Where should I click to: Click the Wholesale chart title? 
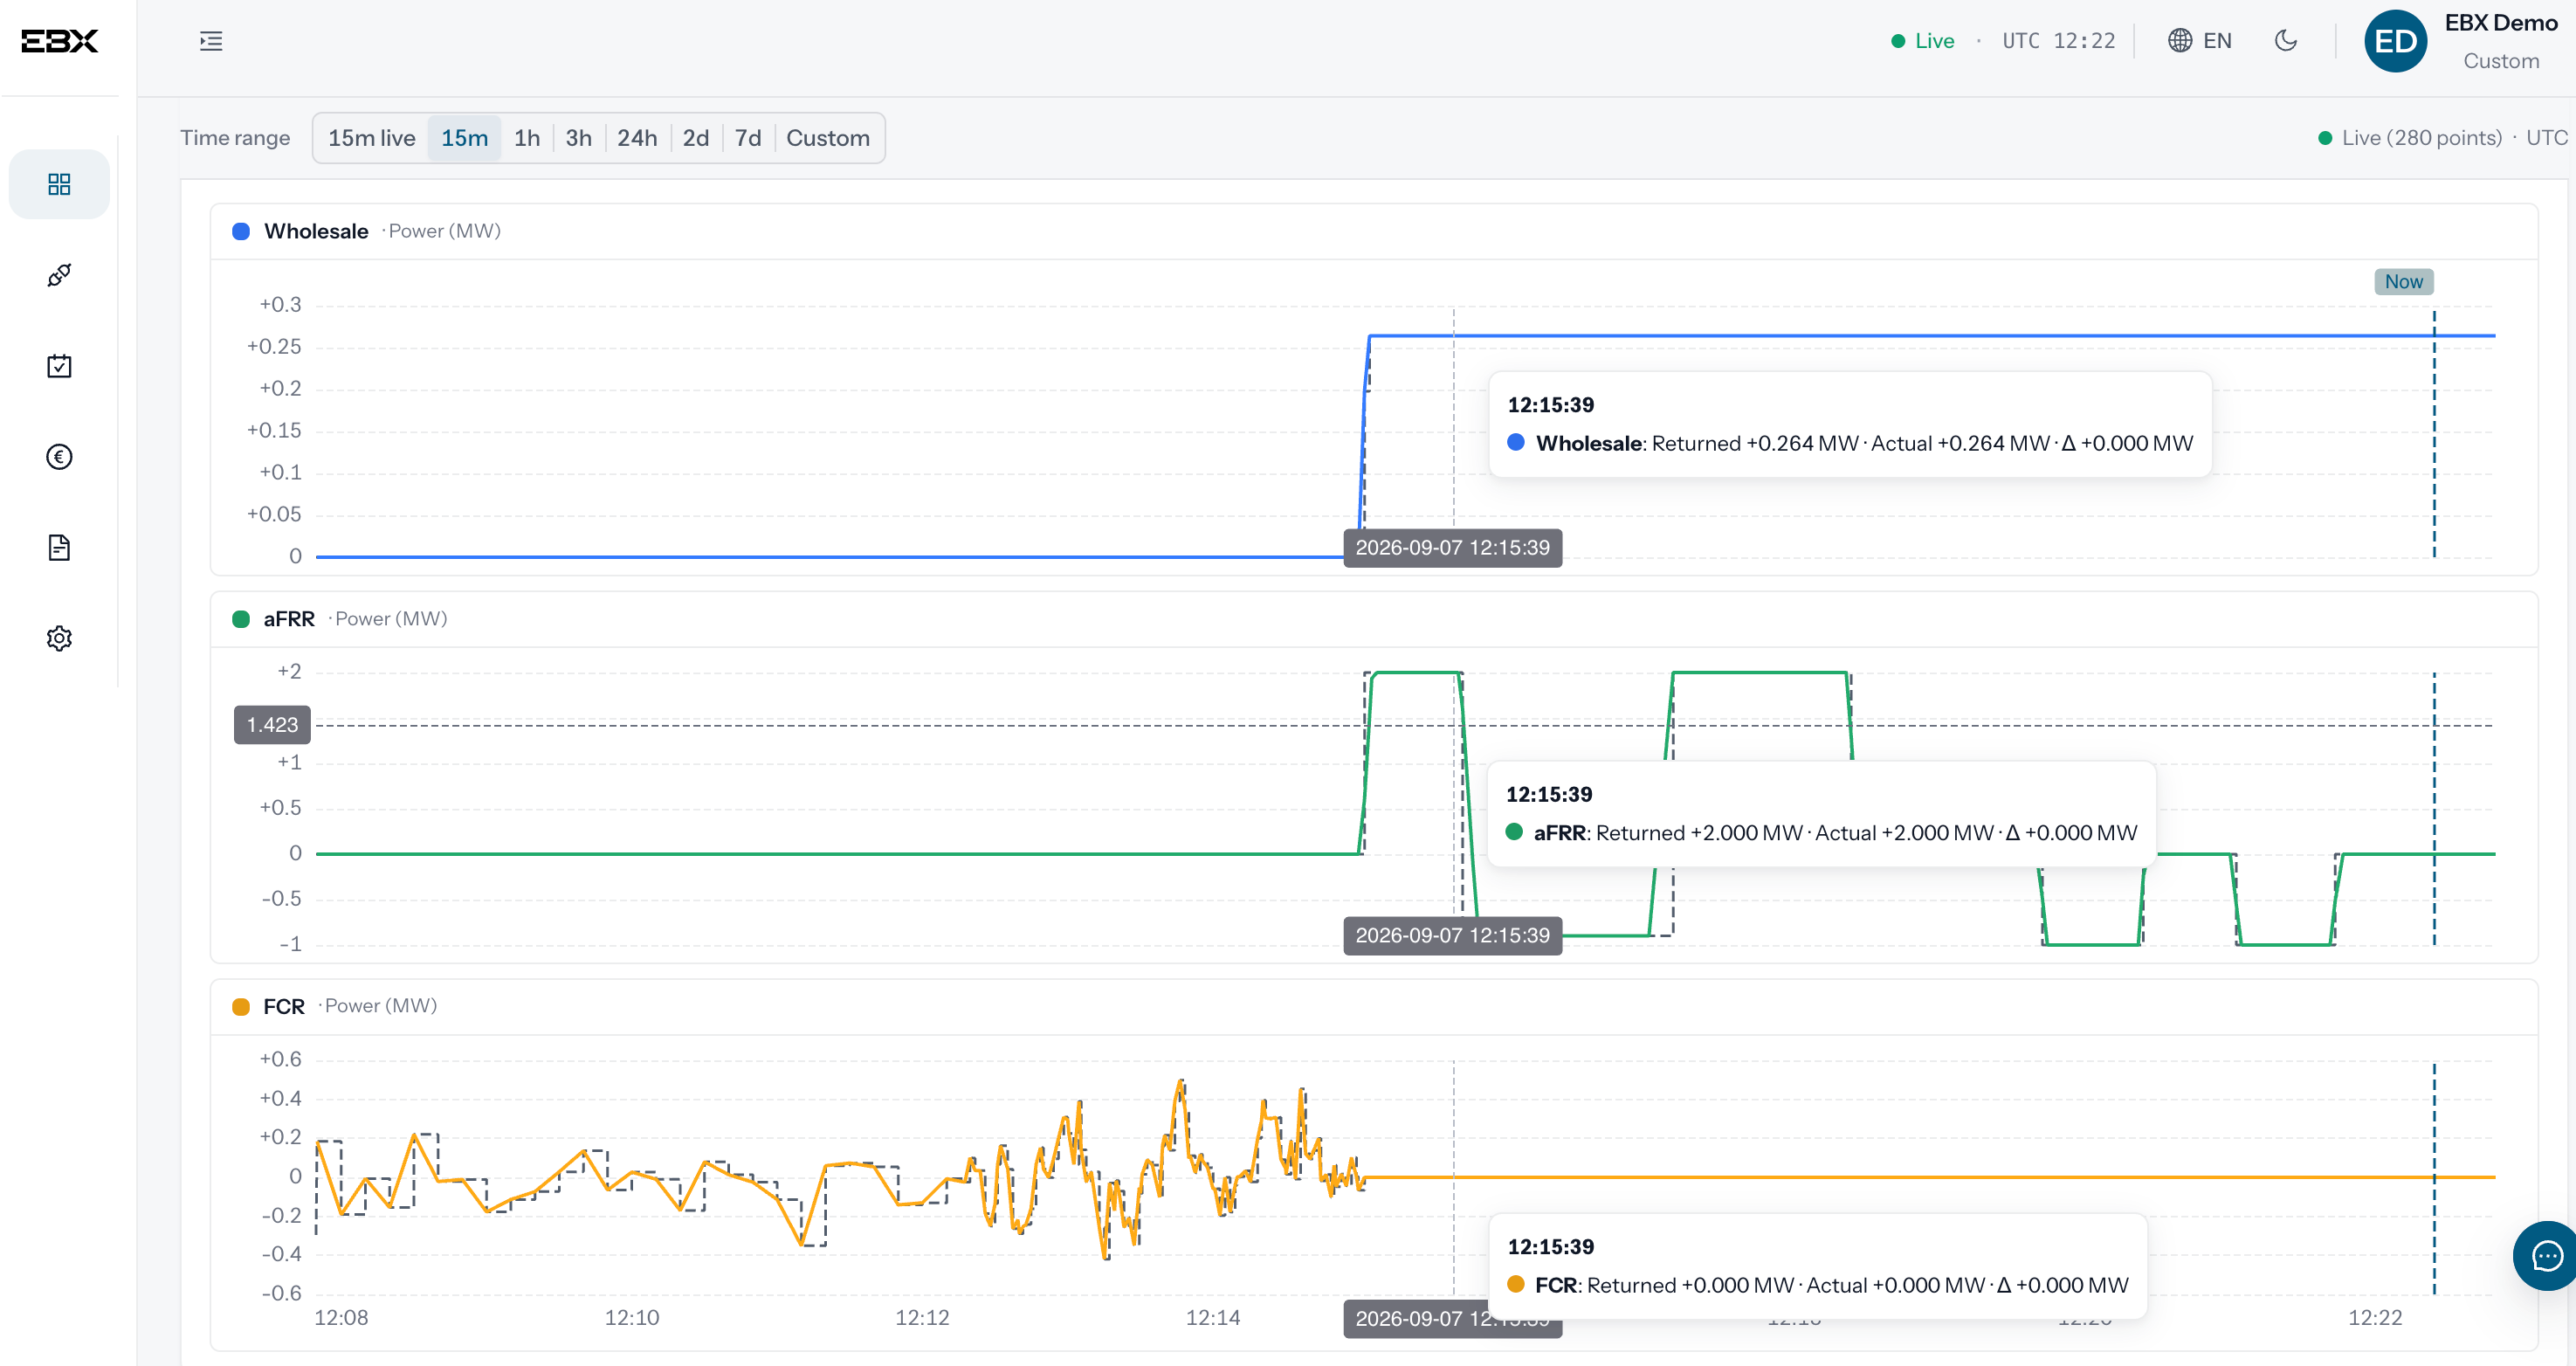tap(316, 231)
